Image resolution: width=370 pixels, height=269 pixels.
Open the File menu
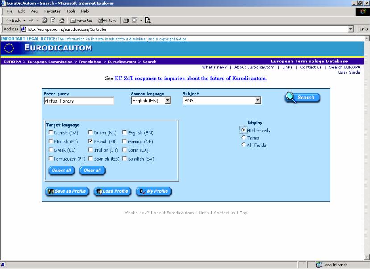(9, 11)
